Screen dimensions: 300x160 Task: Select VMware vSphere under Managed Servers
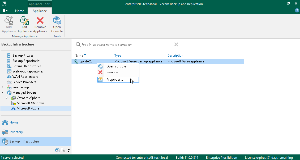tap(28, 98)
